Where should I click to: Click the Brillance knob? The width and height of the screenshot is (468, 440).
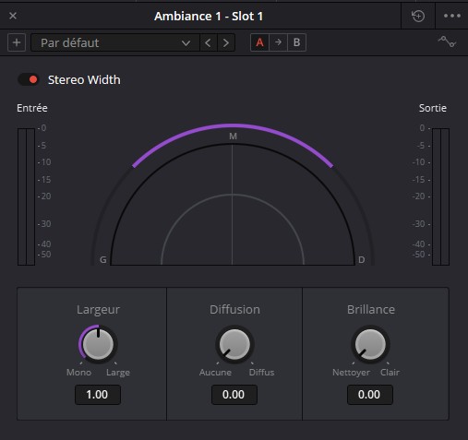pyautogui.click(x=370, y=344)
